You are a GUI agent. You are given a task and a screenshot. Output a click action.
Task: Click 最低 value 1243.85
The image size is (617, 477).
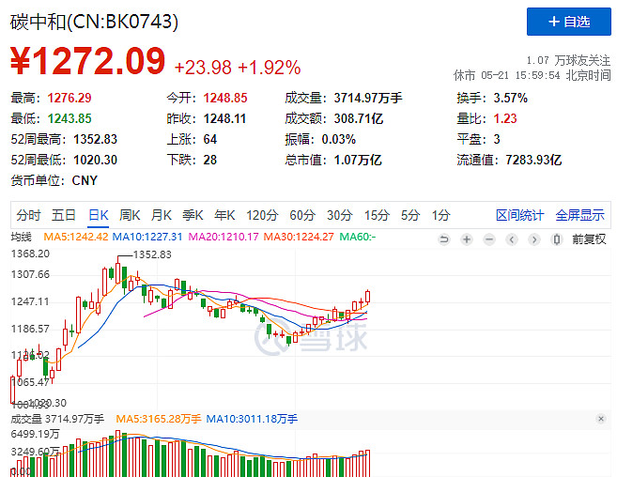click(x=69, y=118)
